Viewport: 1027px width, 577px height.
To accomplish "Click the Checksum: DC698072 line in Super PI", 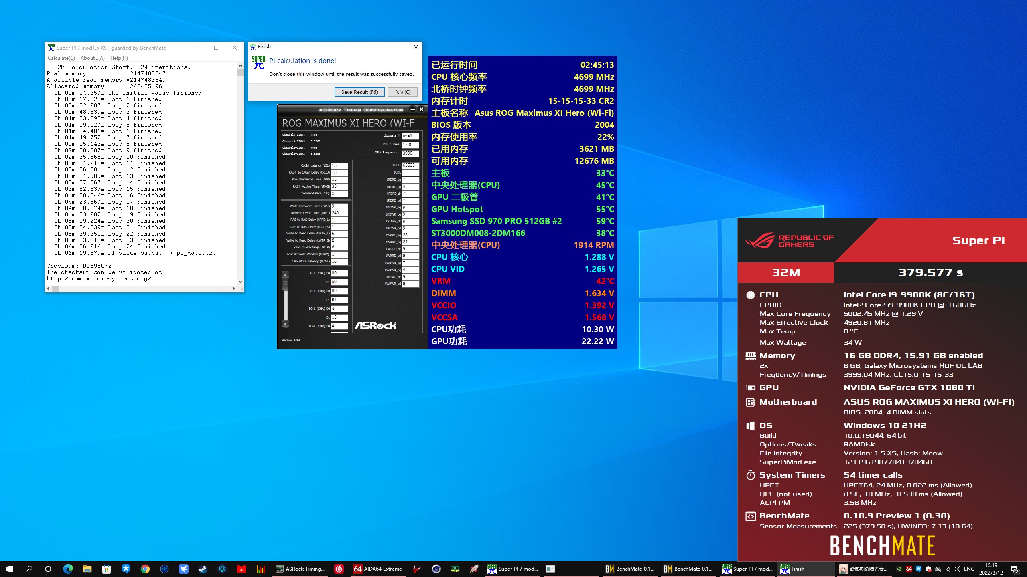I will click(x=79, y=266).
